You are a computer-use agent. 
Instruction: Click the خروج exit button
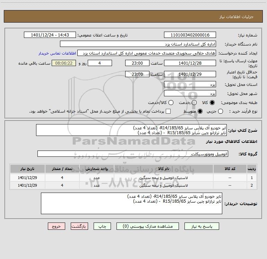pyautogui.click(x=57, y=226)
